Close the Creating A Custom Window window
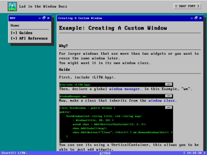Screen dimensions: 207x155 (x=200, y=18)
